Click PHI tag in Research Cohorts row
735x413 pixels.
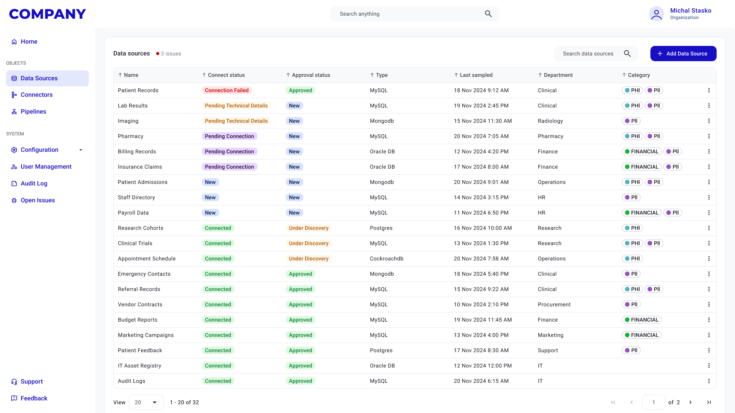pos(632,228)
